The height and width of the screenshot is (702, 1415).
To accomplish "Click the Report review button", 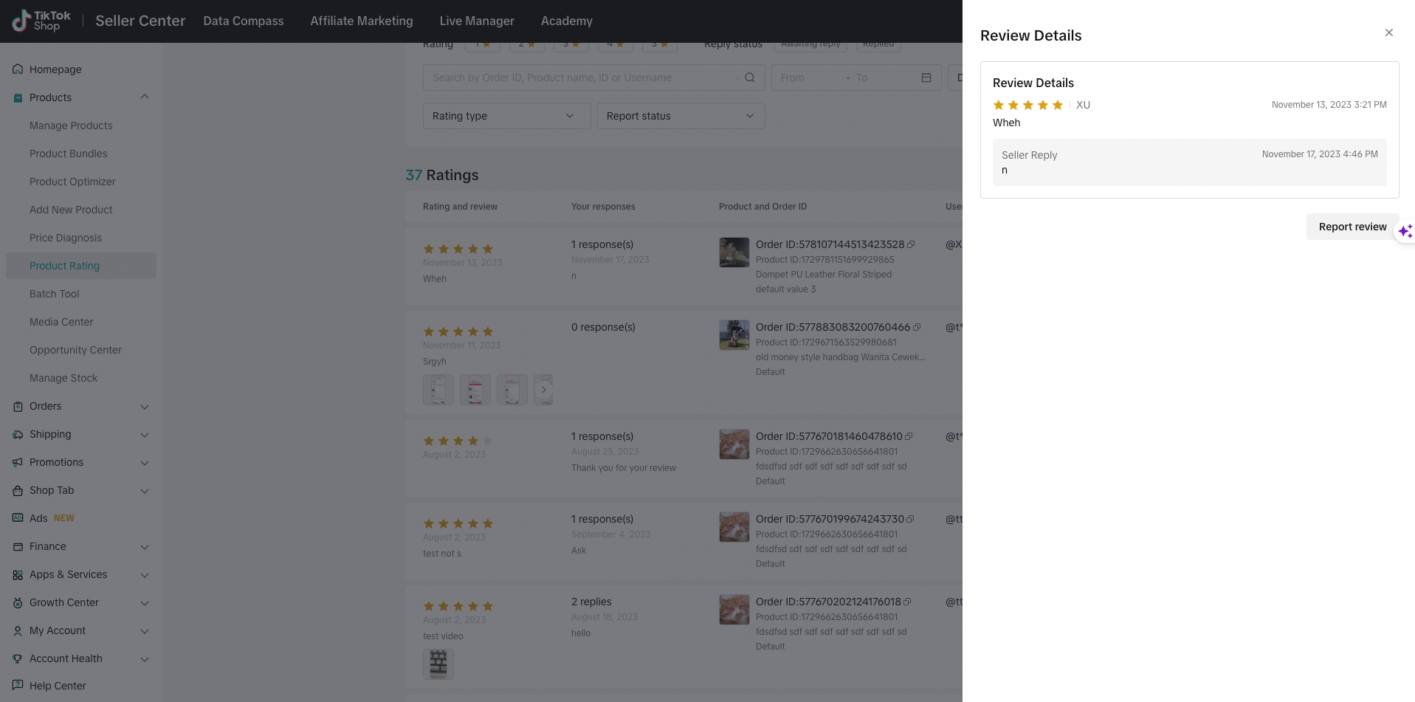I will pyautogui.click(x=1352, y=227).
